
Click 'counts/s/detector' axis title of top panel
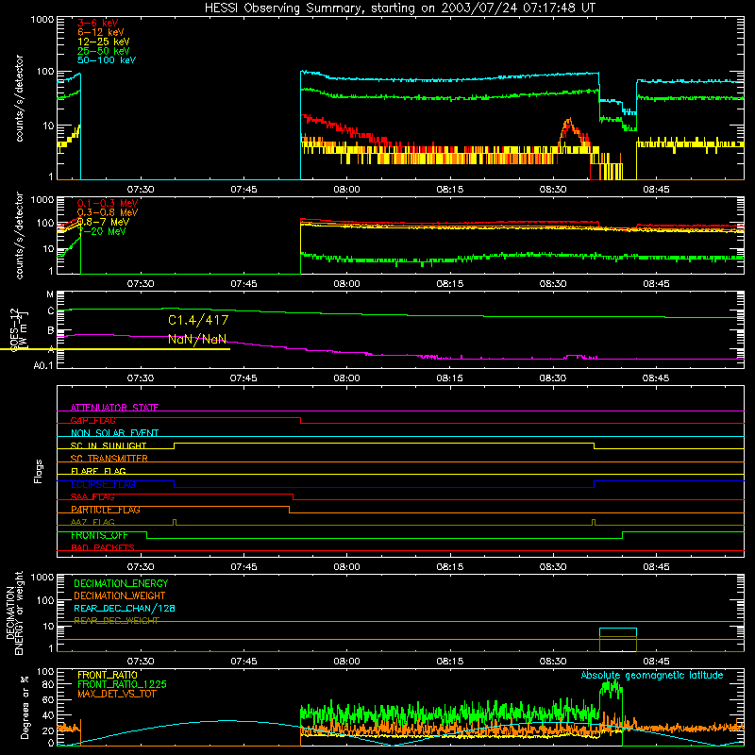[x=19, y=98]
